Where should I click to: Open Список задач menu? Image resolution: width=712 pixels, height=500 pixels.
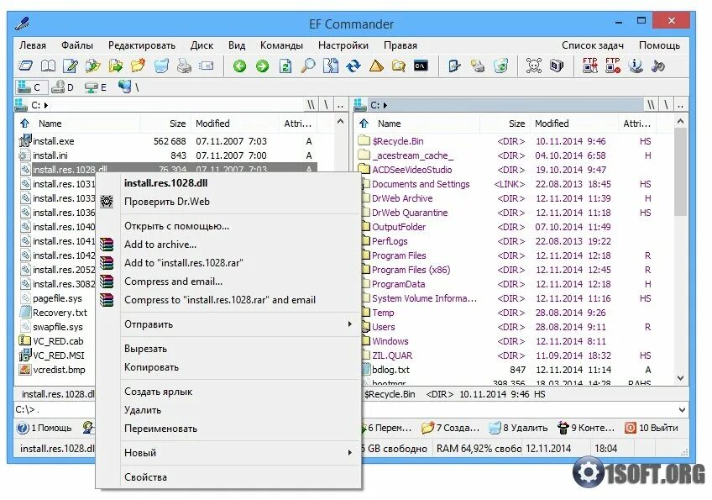(x=593, y=45)
